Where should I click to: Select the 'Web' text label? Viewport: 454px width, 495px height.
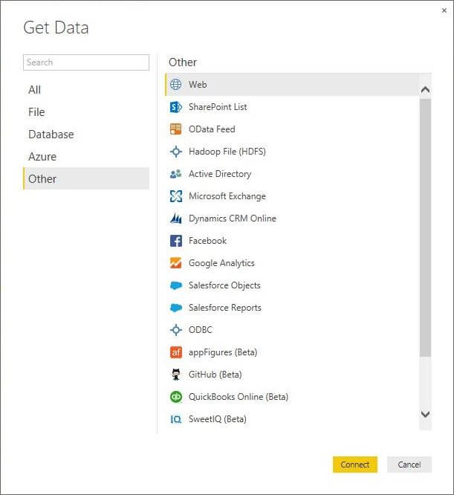tap(198, 84)
